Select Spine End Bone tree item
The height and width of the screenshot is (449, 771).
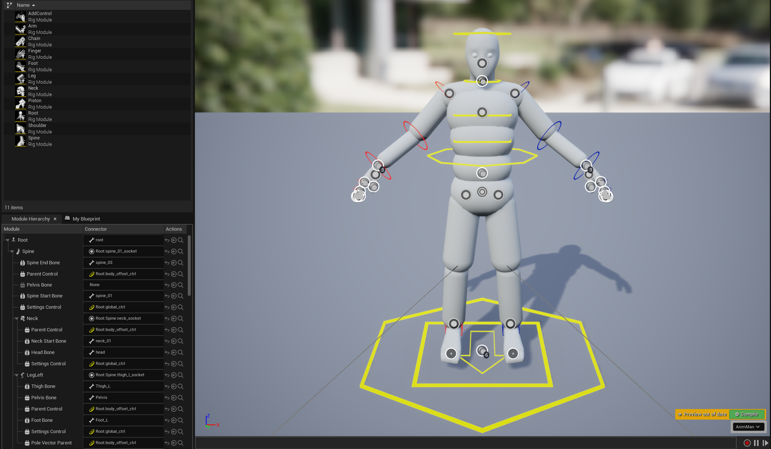point(43,263)
